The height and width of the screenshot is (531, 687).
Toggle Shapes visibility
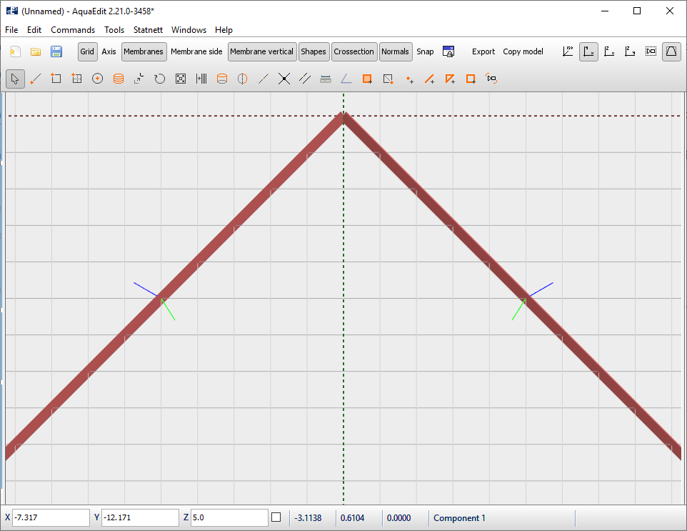point(314,51)
